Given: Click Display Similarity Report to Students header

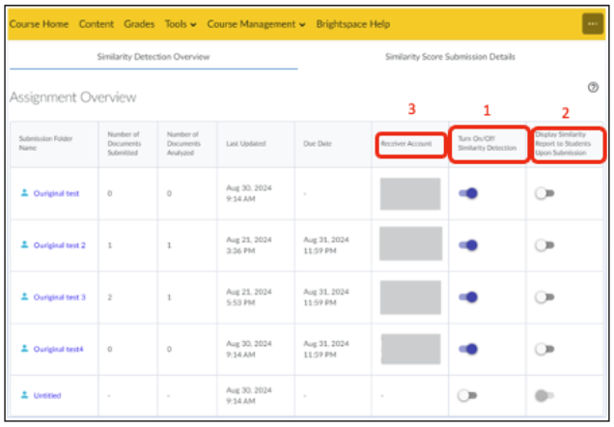Looking at the screenshot, I should coord(563,143).
